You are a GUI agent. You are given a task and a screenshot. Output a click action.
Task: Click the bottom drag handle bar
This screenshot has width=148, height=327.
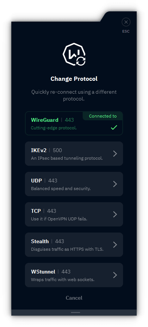[76, 313]
